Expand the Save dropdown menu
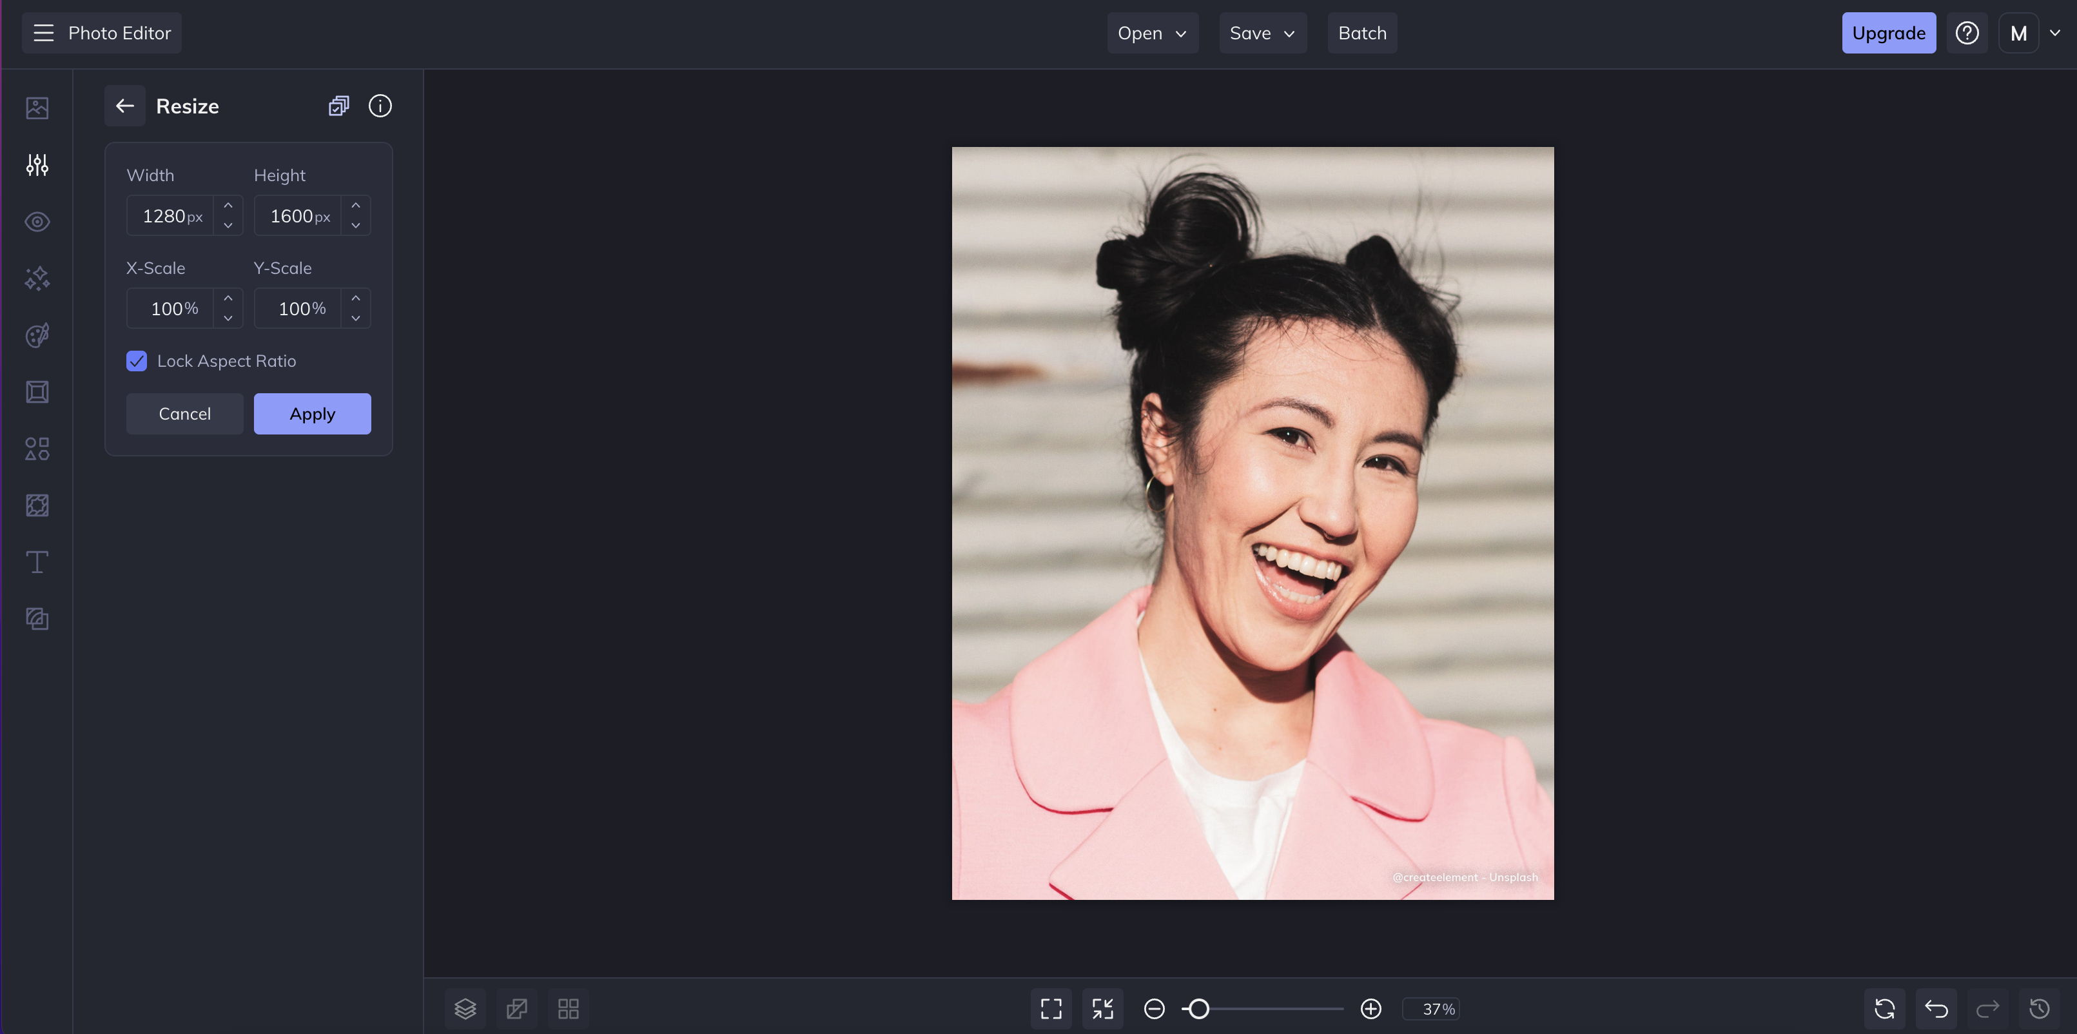The width and height of the screenshot is (2077, 1034). [x=1262, y=33]
